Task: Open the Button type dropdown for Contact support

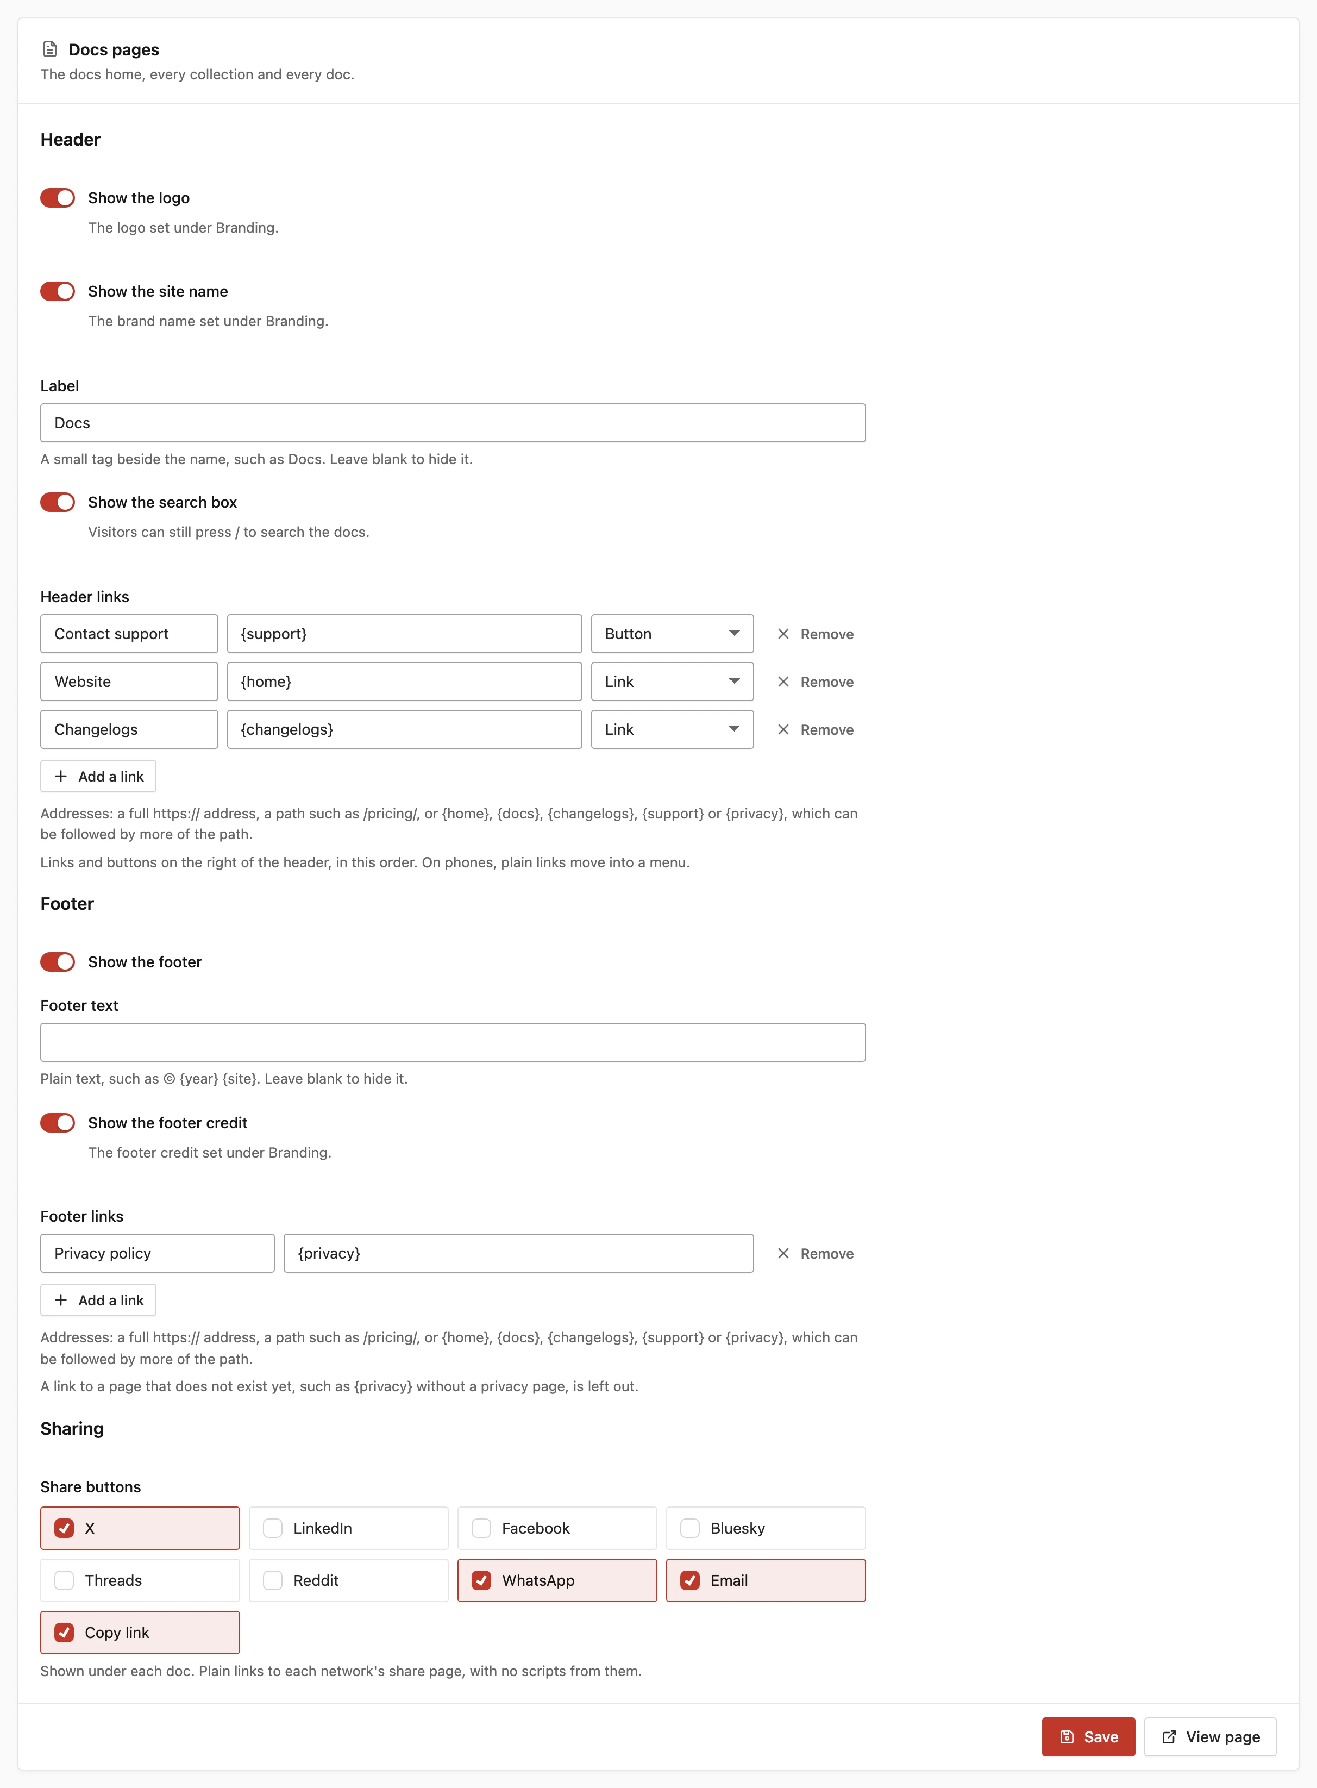Action: point(672,634)
